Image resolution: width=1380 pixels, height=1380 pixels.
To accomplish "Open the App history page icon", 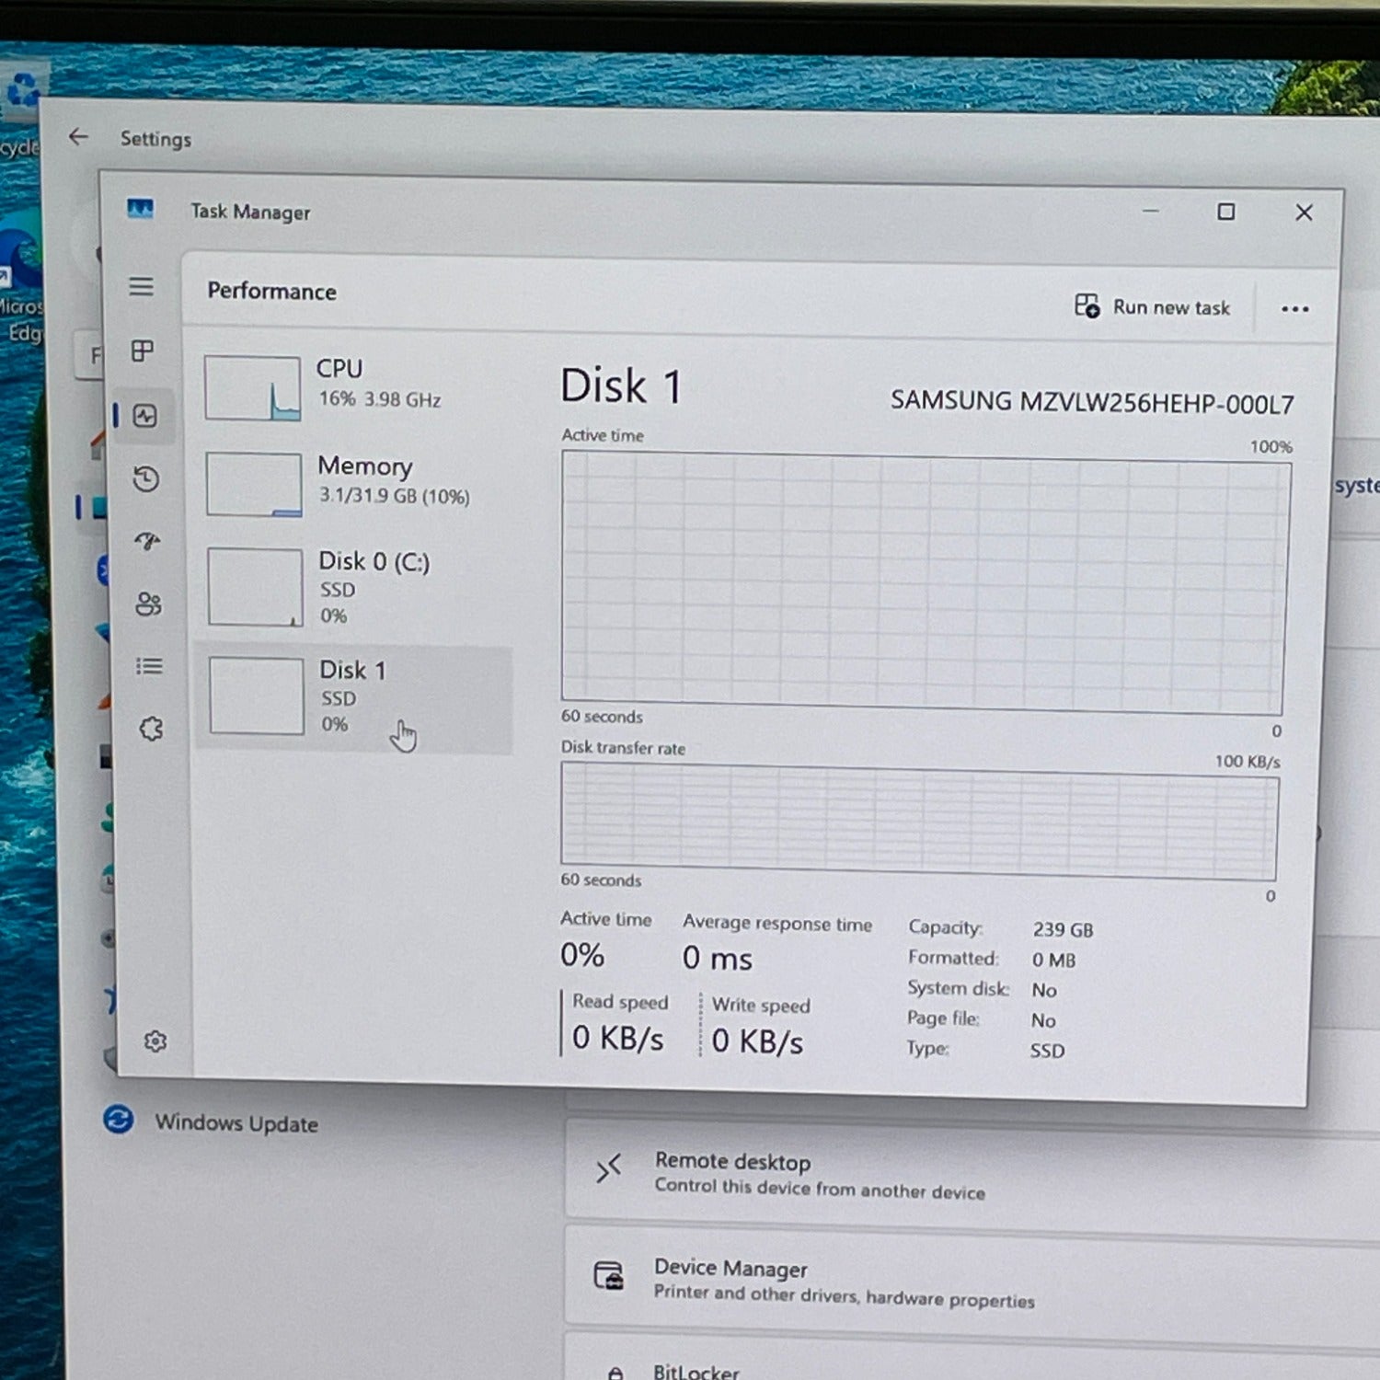I will (146, 478).
